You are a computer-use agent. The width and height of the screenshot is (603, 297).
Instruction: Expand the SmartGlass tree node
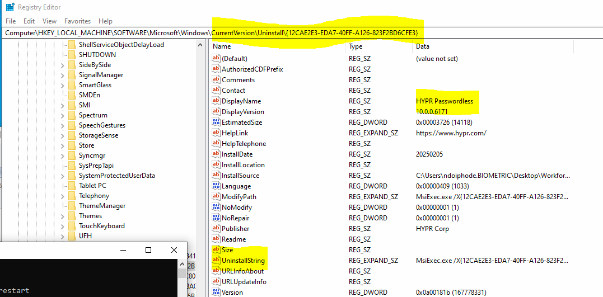coord(62,85)
